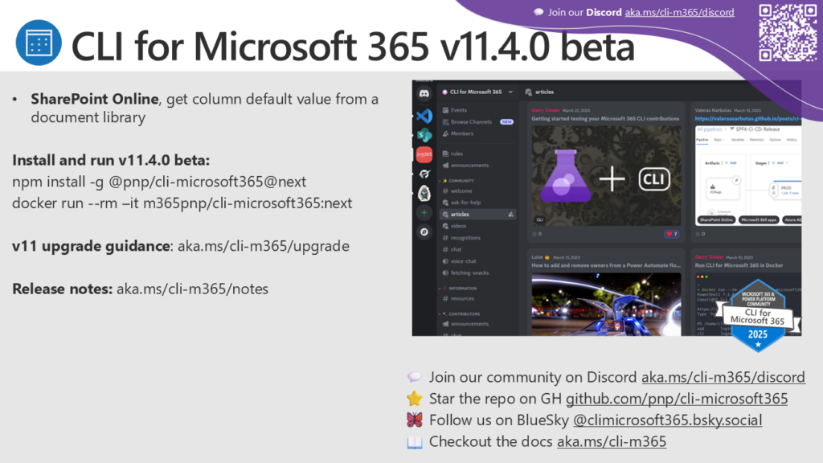Open the Discord link in the purple banner
The image size is (823, 463).
coord(679,12)
